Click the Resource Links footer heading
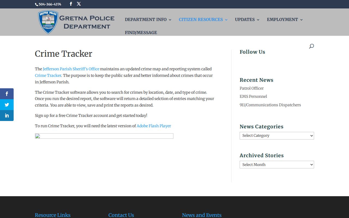This screenshot has height=218, width=349. [53, 215]
